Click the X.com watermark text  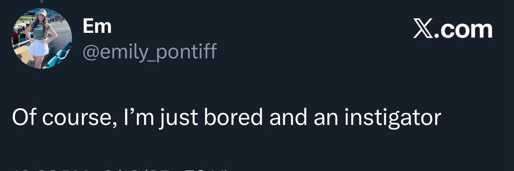[453, 30]
